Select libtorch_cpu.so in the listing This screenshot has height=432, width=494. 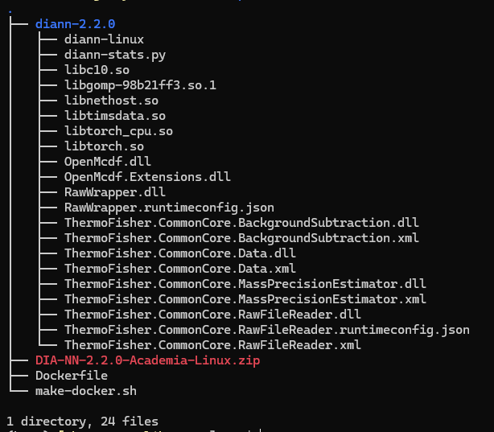click(118, 131)
